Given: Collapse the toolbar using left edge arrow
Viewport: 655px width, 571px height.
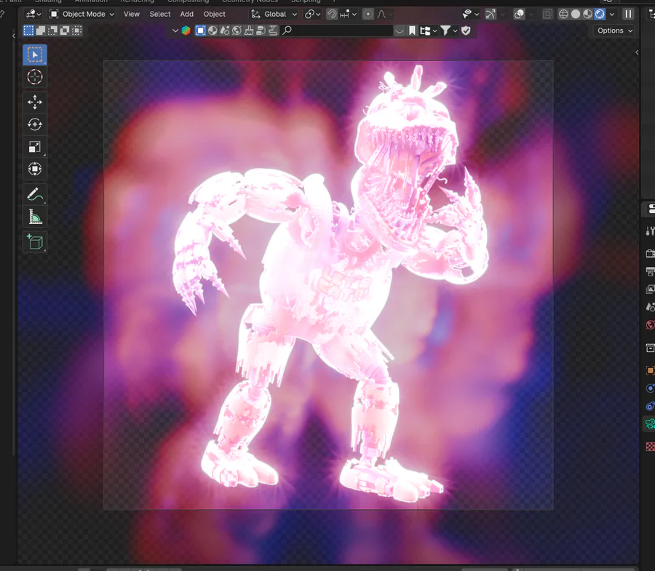Looking at the screenshot, I should 14,36.
